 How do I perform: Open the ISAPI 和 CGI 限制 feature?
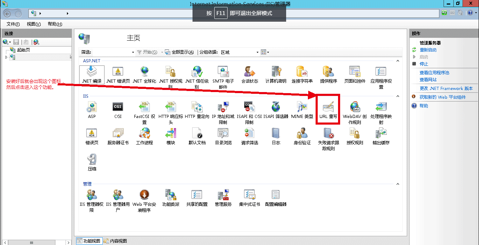[249, 113]
